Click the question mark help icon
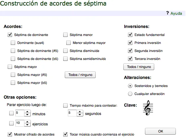The height and width of the screenshot is (138, 186). (x=167, y=13)
